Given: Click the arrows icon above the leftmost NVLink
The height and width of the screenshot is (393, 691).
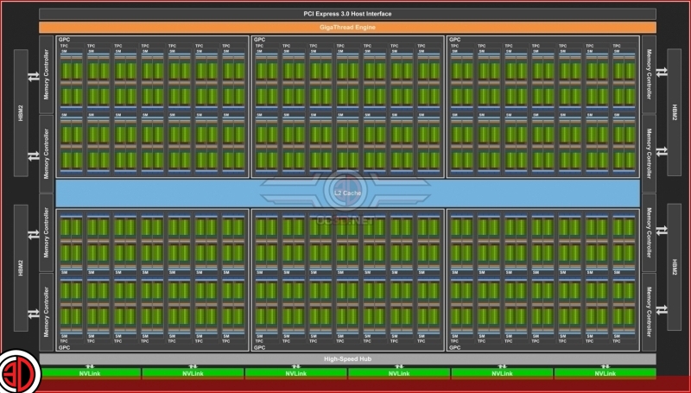Looking at the screenshot, I should (90, 366).
